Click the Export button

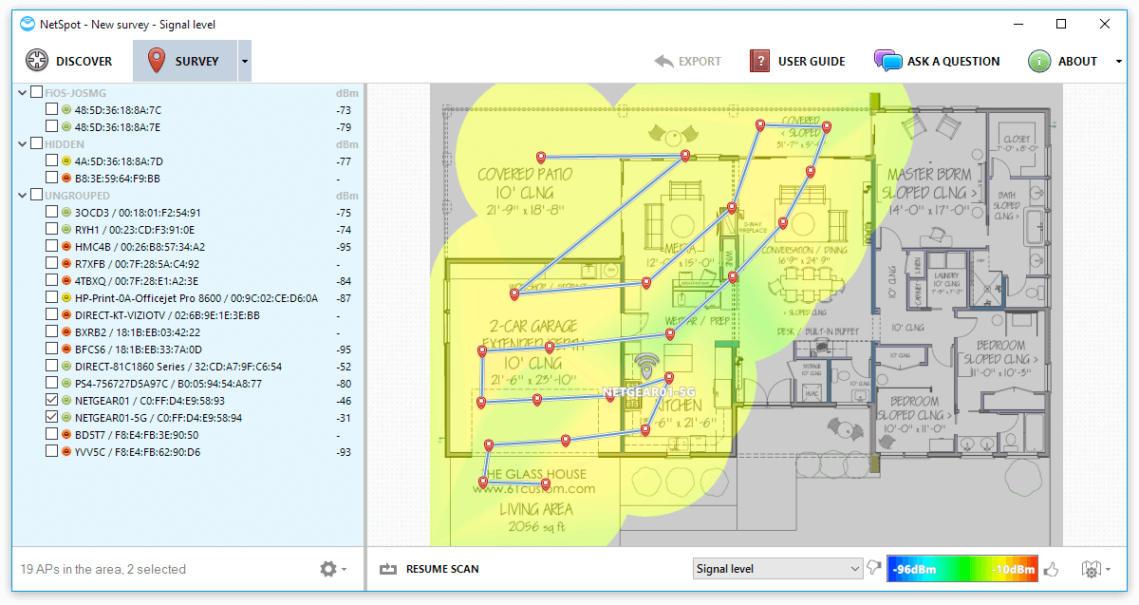tap(688, 61)
